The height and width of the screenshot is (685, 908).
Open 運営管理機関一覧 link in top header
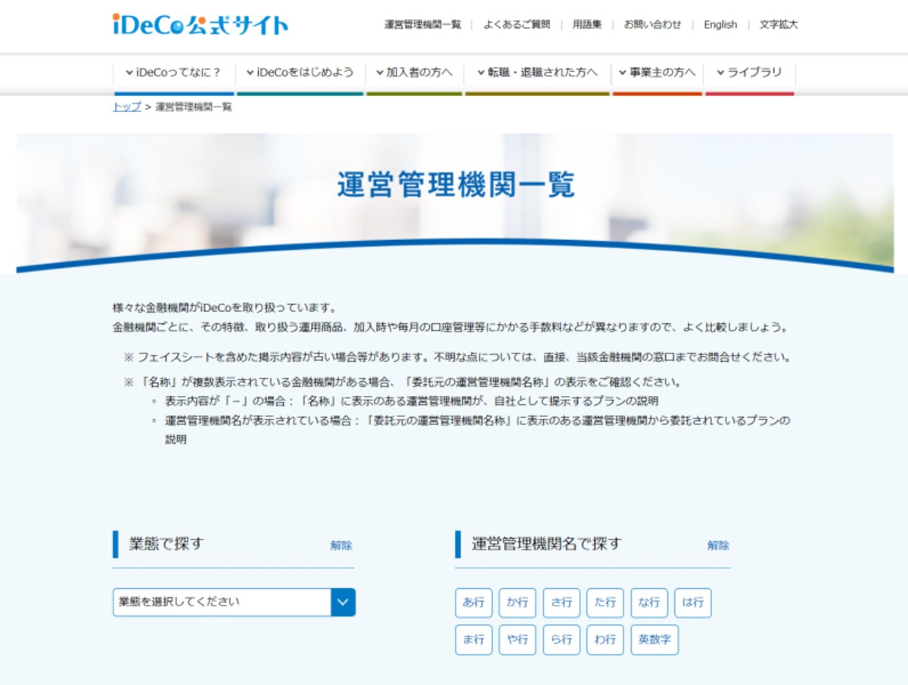pos(422,24)
